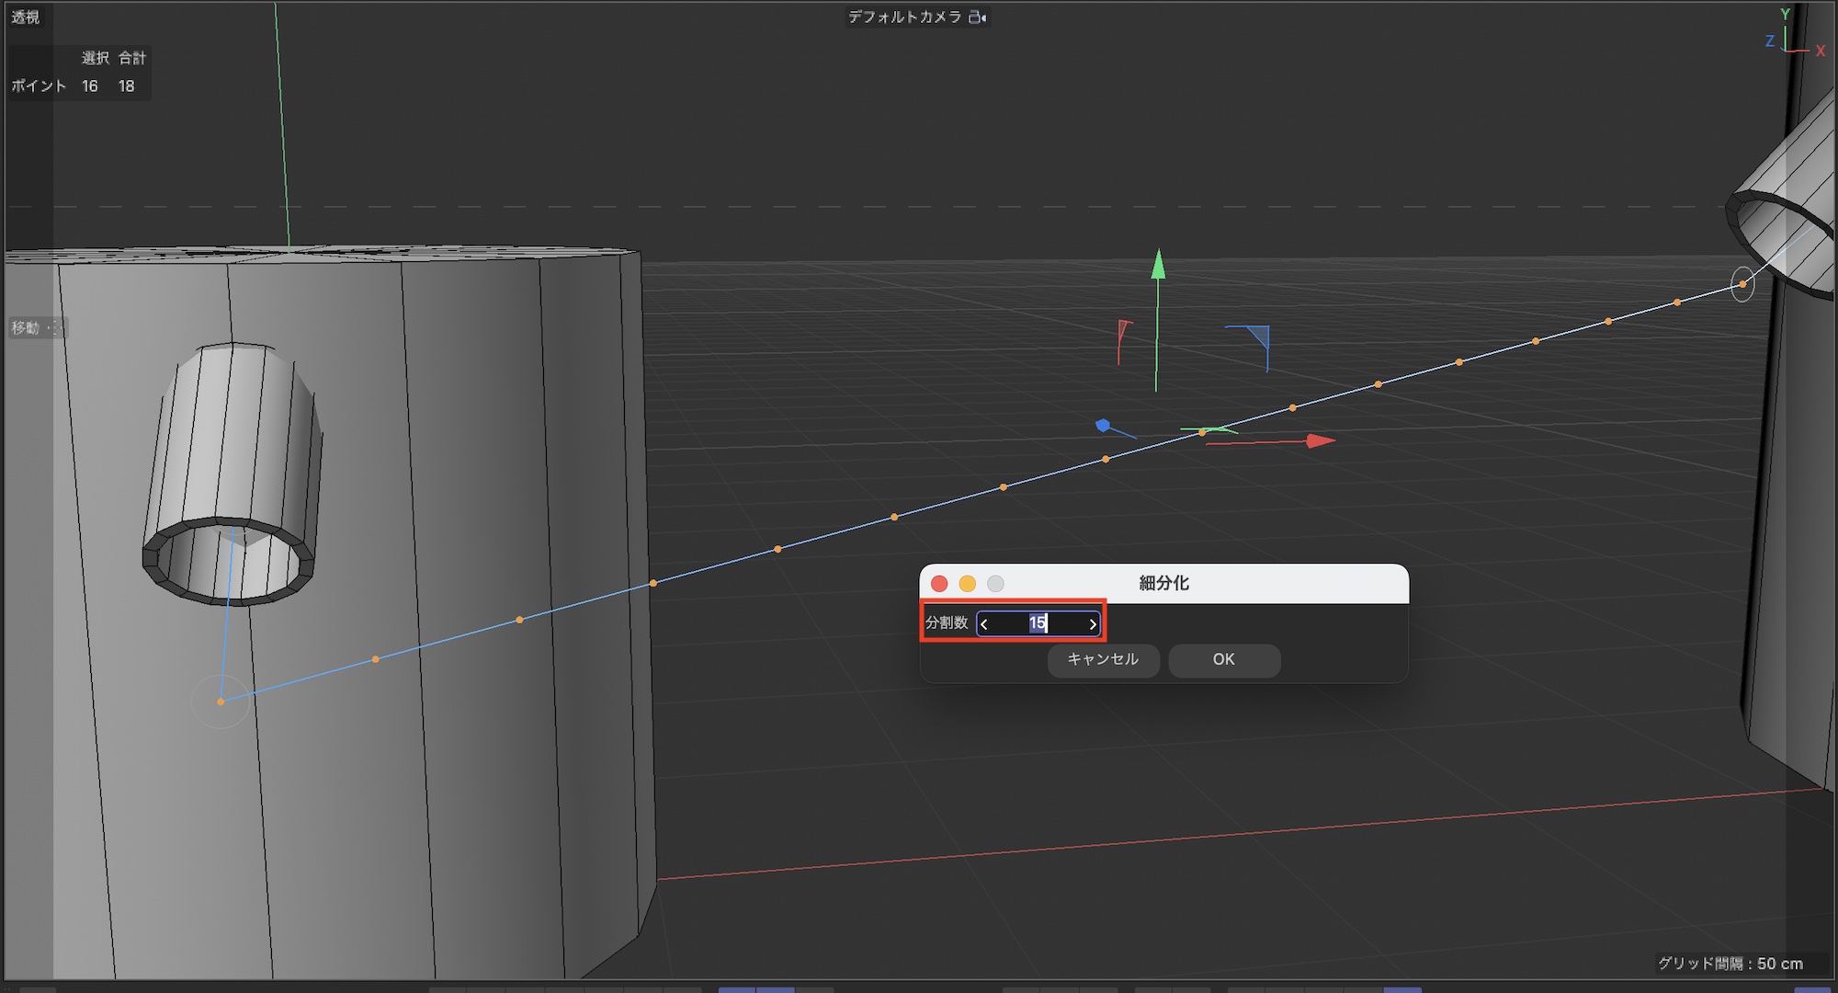Click the デフォルトカメラ viewport label

tap(904, 17)
